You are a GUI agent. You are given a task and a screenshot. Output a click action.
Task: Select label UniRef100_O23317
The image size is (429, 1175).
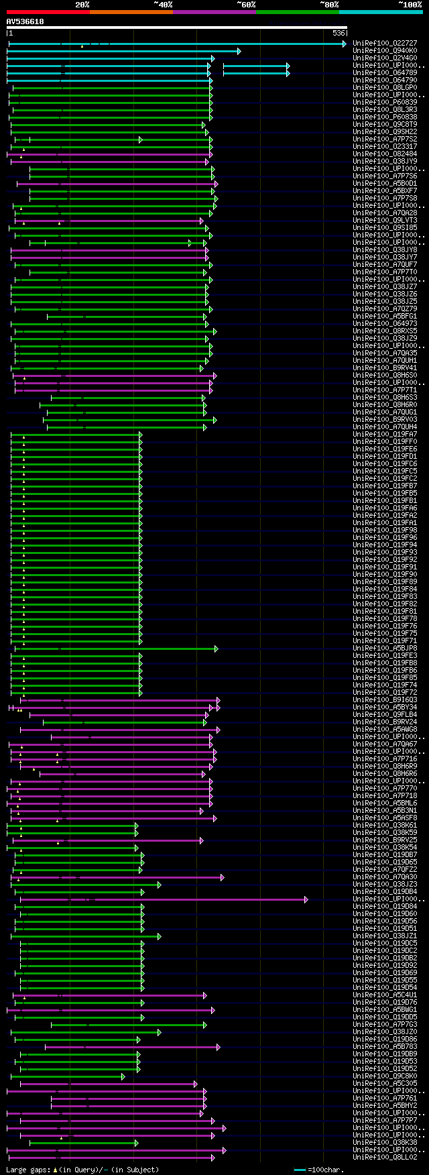point(385,147)
